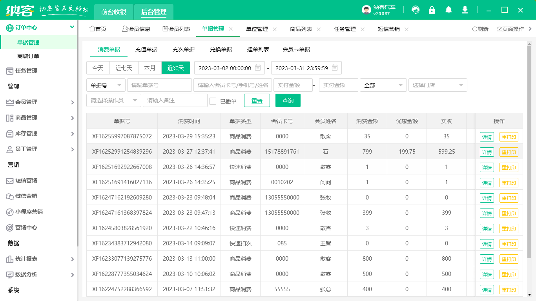Switch to 会员卡单据 sub-tab
This screenshot has height=301, width=536.
[x=296, y=49]
